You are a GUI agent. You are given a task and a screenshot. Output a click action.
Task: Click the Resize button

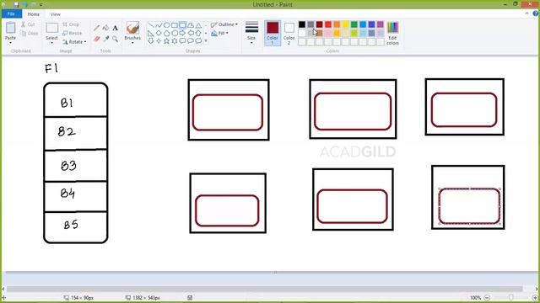click(73, 33)
